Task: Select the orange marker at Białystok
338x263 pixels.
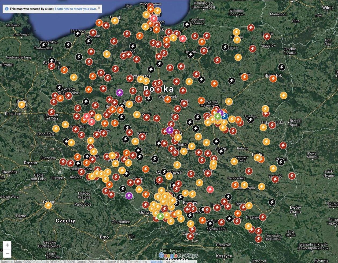Action: [x=273, y=79]
